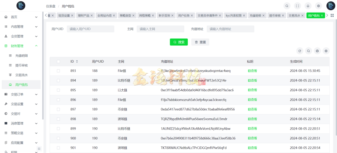Click the site logo at top left
The height and width of the screenshot is (153, 337).
tap(21, 6)
